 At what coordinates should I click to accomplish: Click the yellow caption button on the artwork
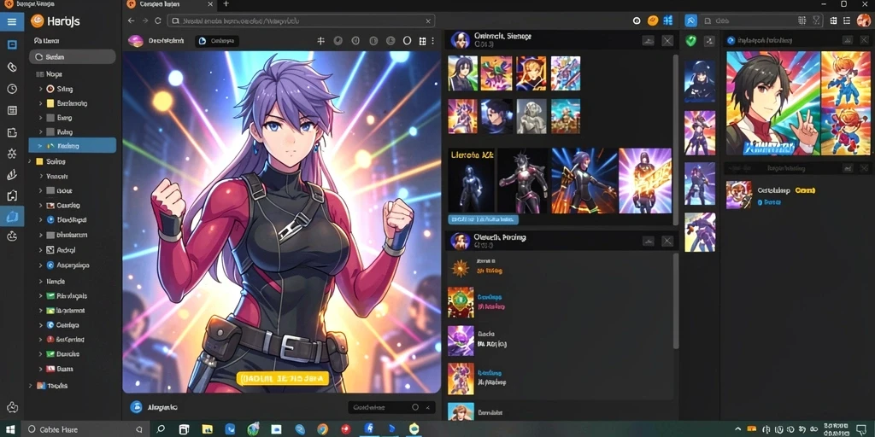(x=282, y=379)
